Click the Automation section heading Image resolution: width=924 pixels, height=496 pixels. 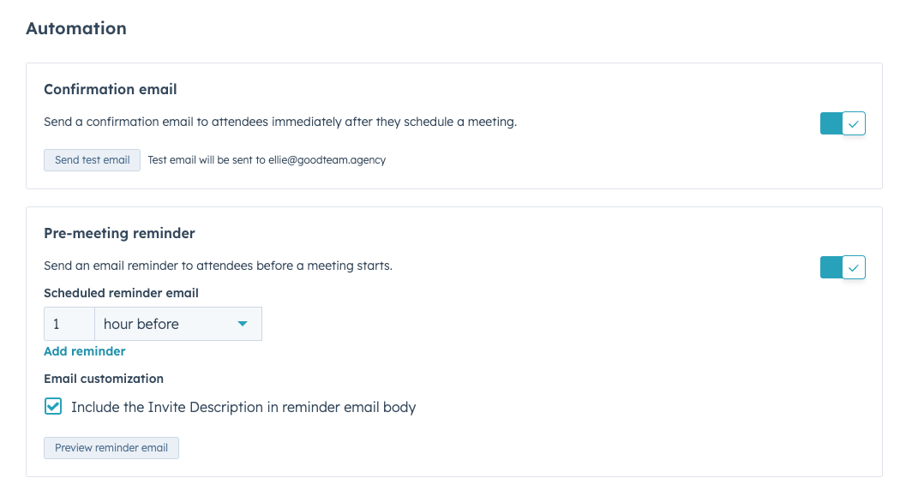(x=76, y=28)
